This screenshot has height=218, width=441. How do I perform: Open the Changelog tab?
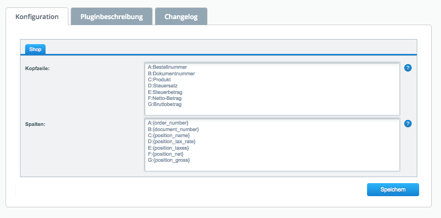coord(181,17)
